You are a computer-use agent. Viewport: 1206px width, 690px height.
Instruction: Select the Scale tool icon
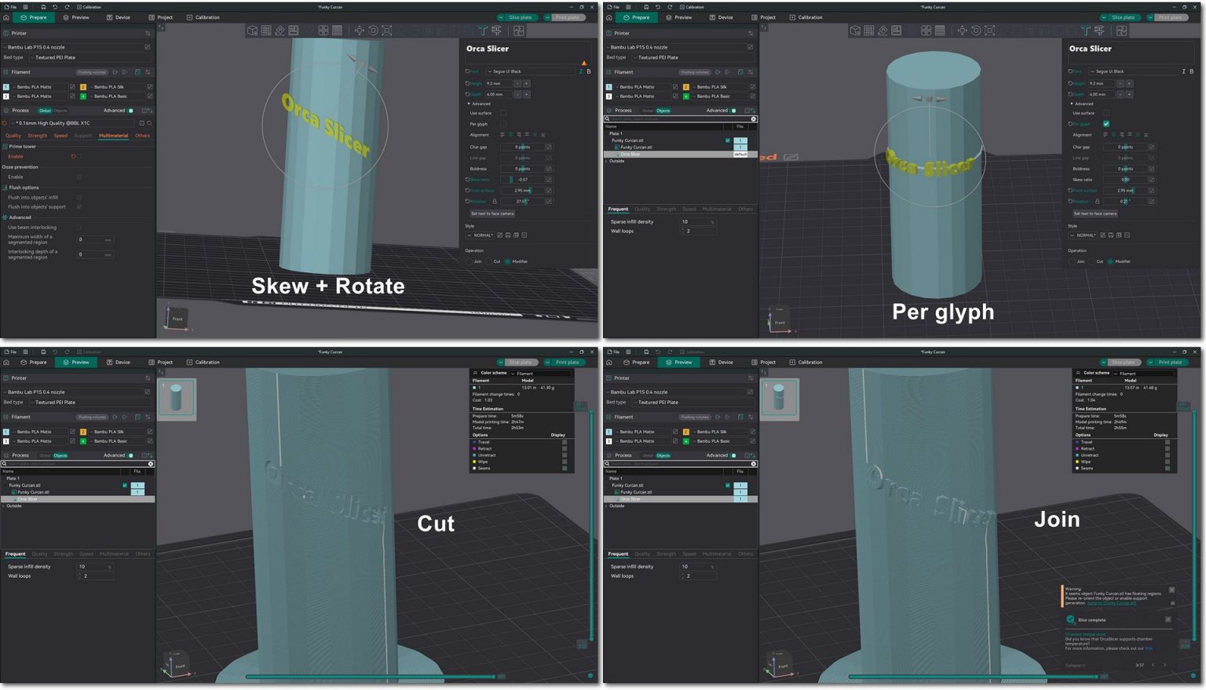click(x=388, y=31)
